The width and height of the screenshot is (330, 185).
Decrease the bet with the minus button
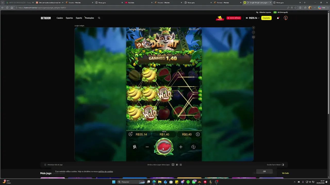click(x=147, y=147)
